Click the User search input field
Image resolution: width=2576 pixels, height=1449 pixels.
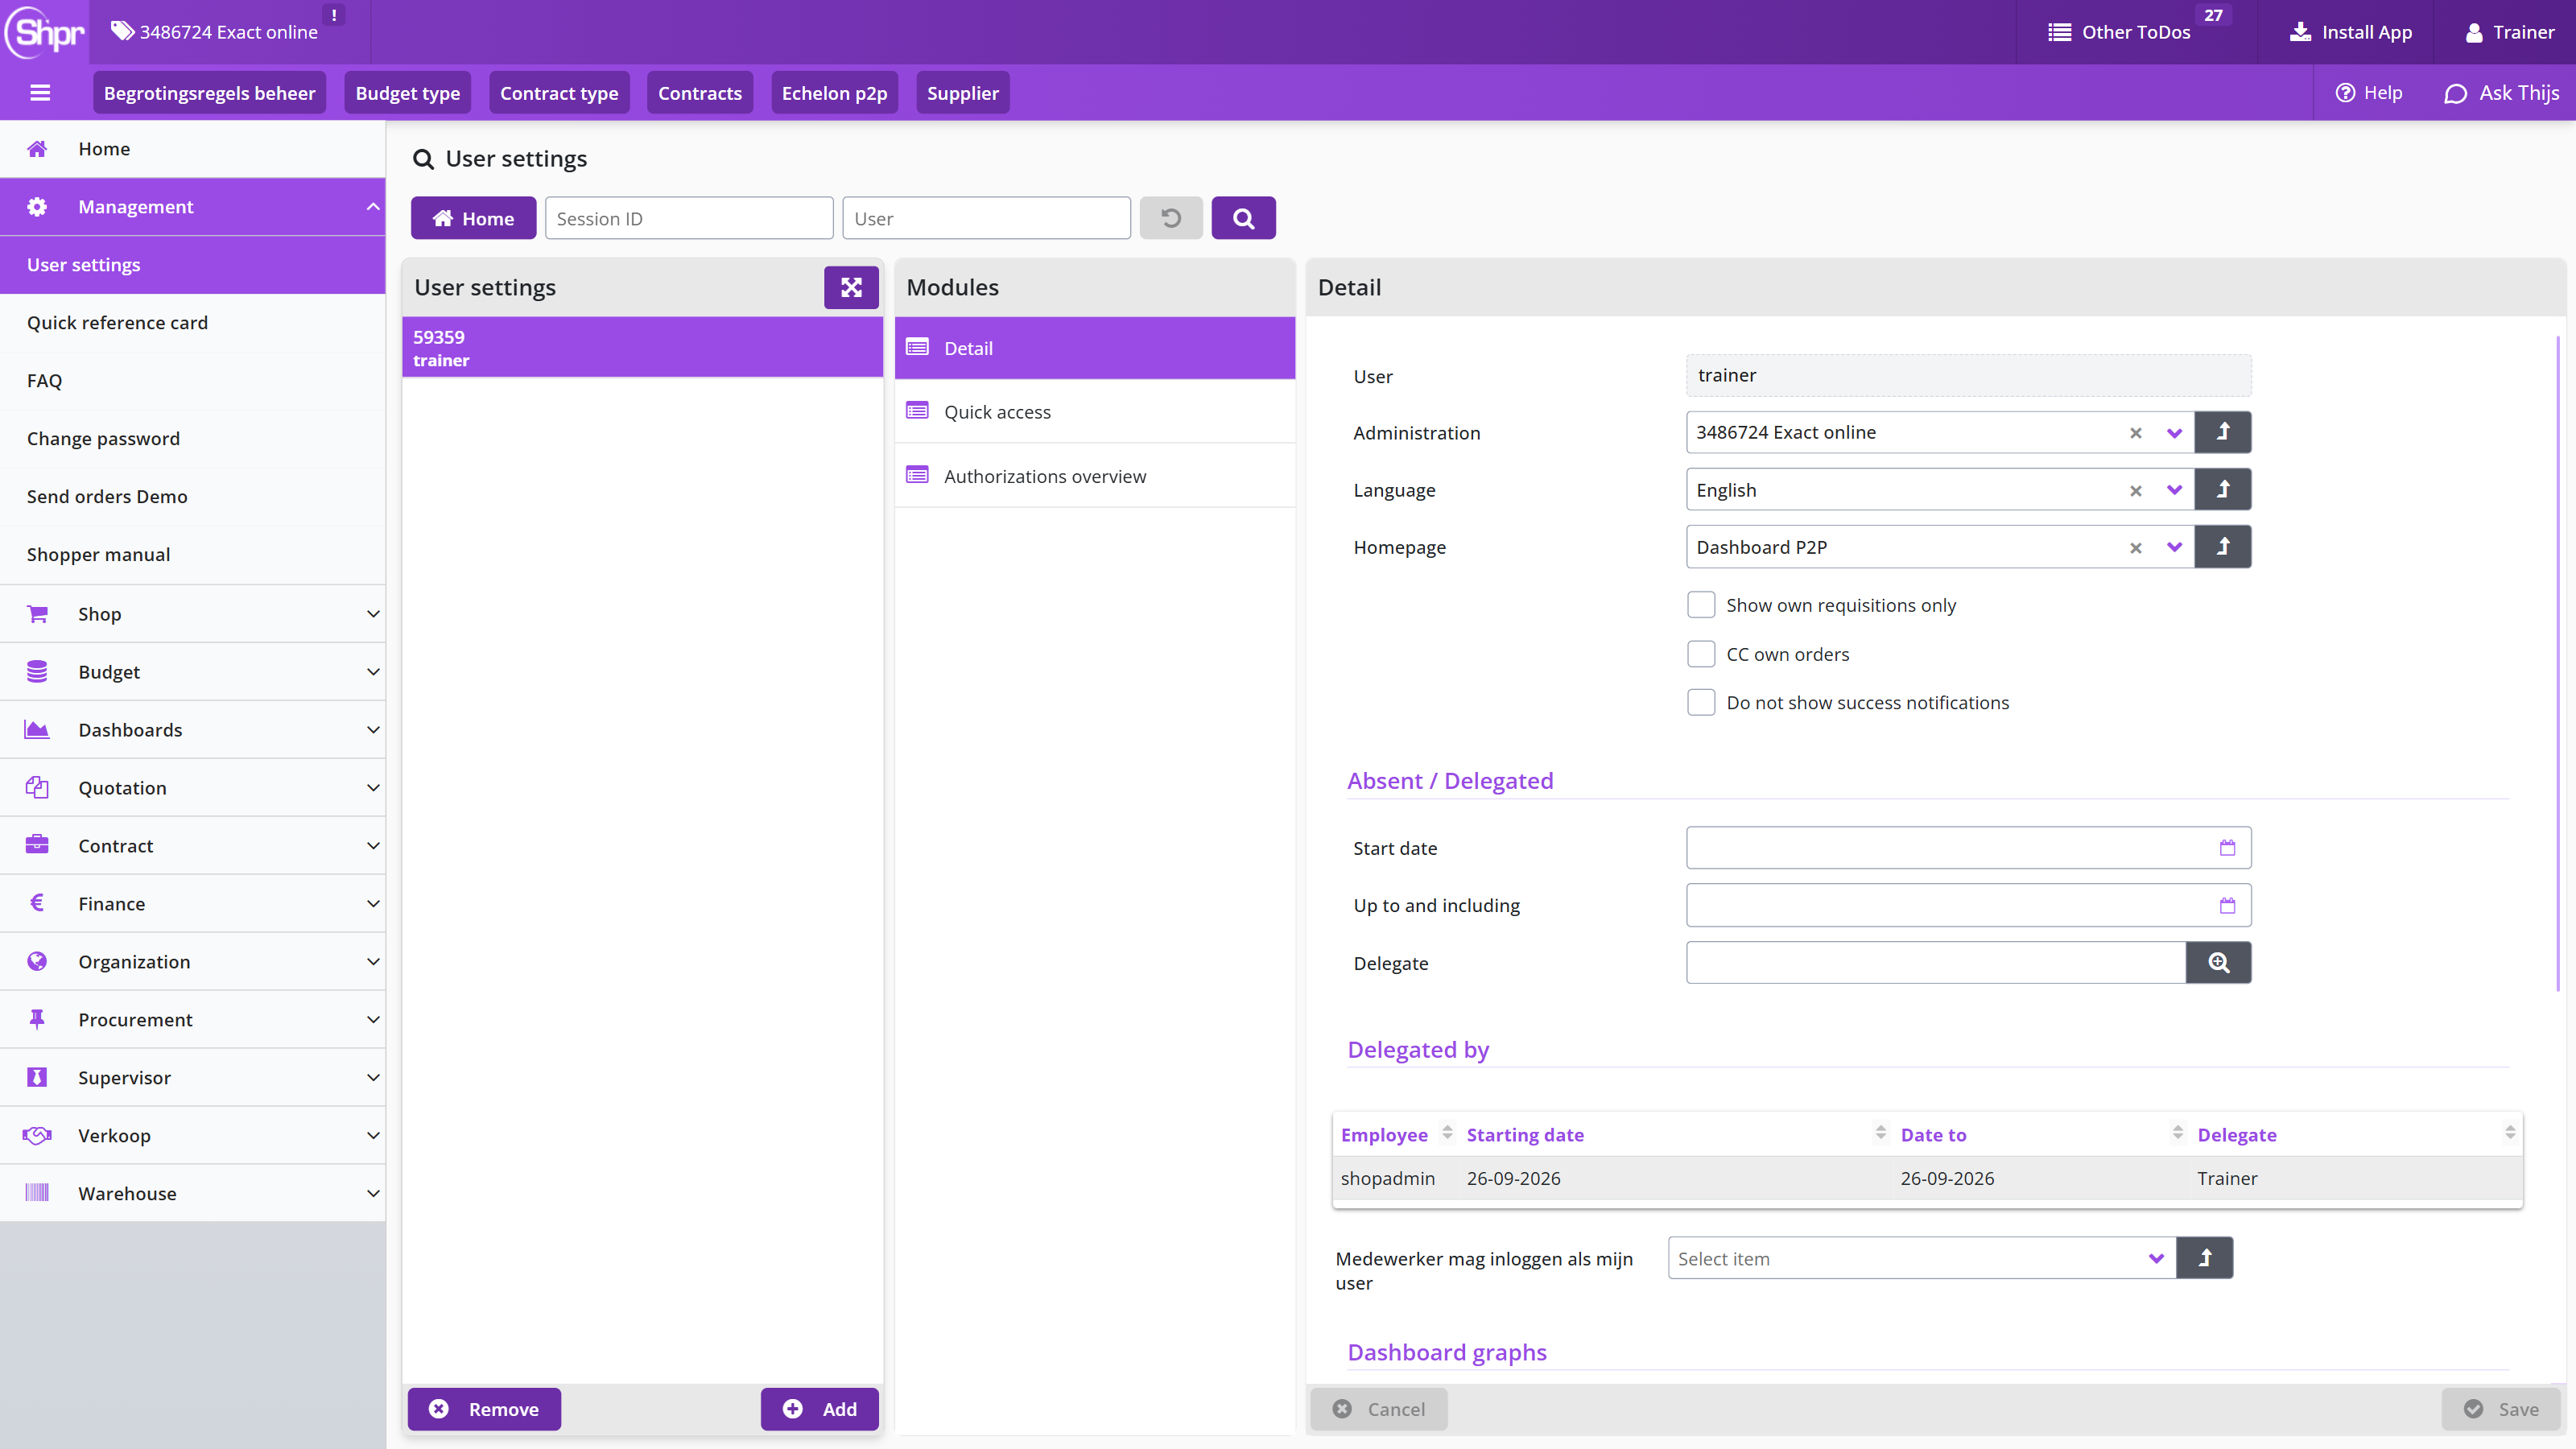point(987,218)
